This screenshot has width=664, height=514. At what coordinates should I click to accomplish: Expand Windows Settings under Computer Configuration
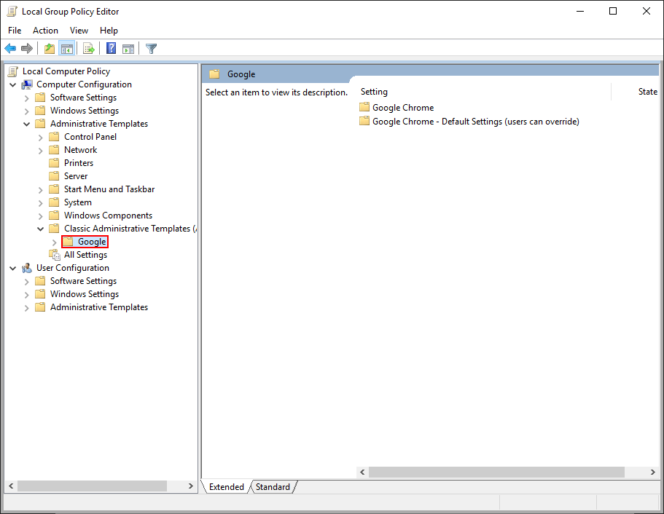pyautogui.click(x=27, y=111)
